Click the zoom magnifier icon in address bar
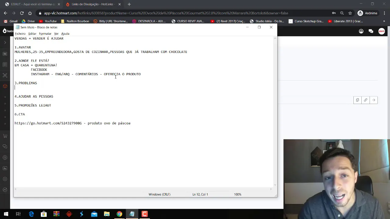The width and height of the screenshot is (390, 219). pyautogui.click(x=342, y=13)
